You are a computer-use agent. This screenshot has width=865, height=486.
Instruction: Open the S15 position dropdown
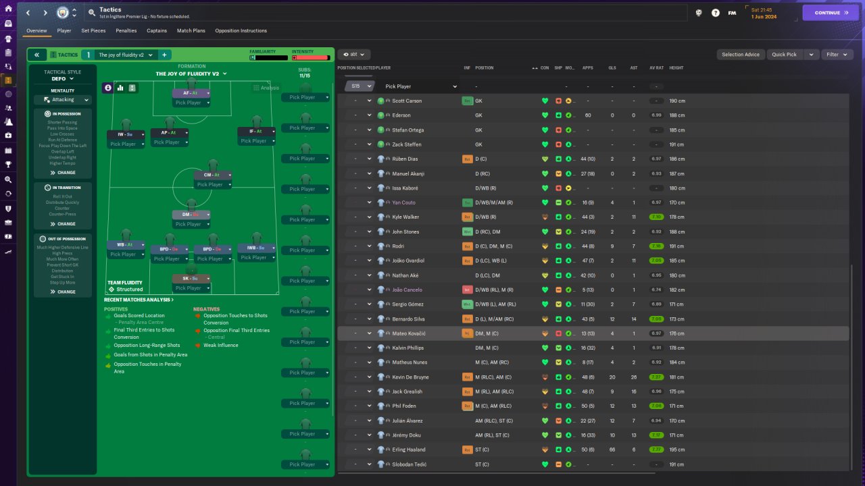click(x=359, y=86)
